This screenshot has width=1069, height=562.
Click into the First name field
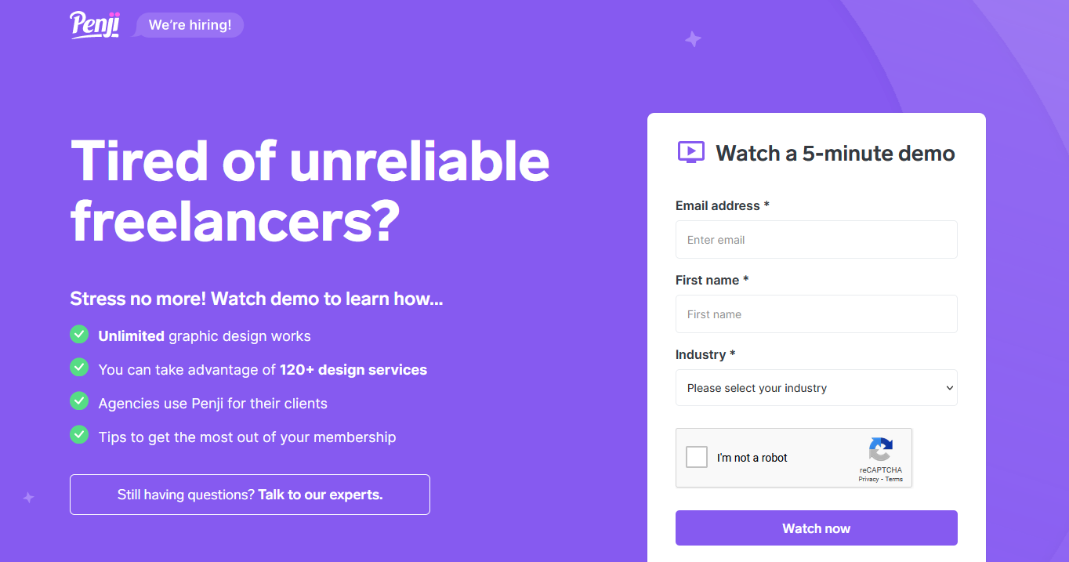coord(816,314)
